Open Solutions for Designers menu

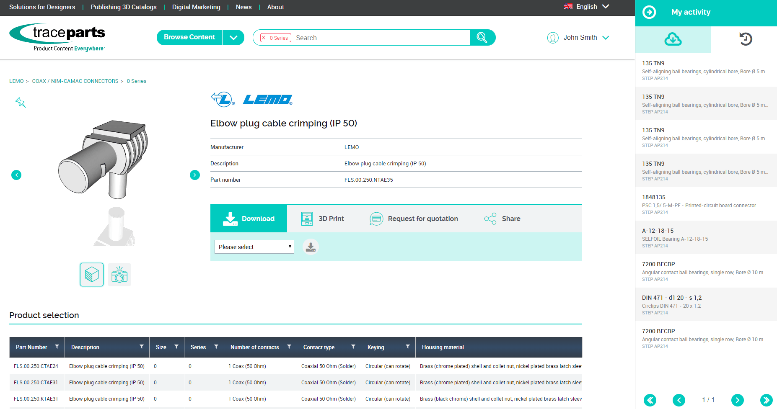(42, 7)
